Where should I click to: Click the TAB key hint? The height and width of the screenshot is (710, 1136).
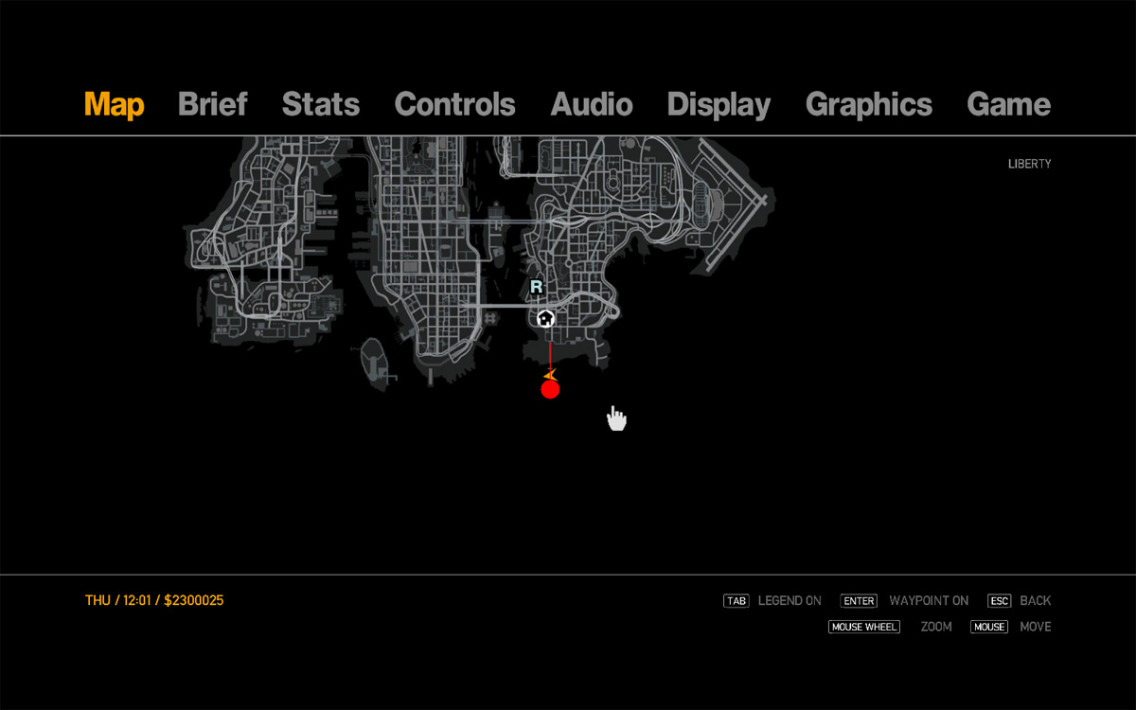[x=736, y=601]
